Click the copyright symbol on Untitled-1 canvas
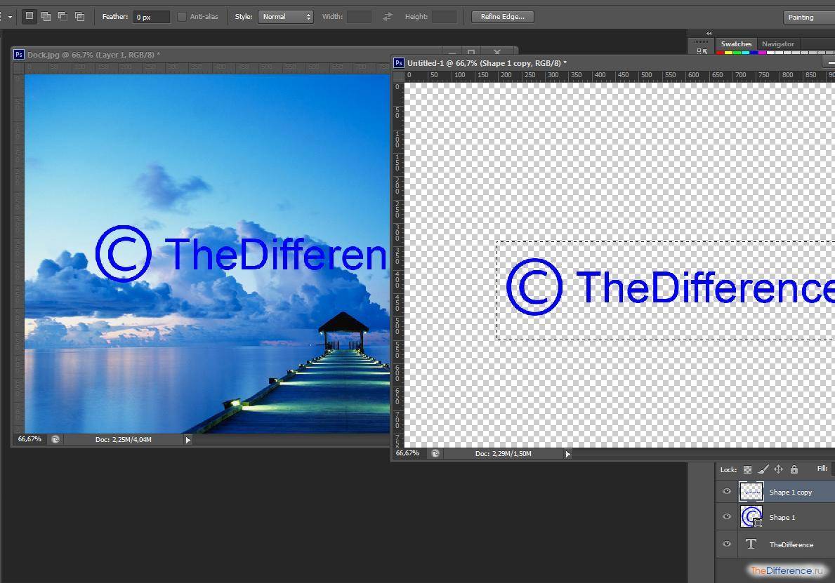 (534, 287)
